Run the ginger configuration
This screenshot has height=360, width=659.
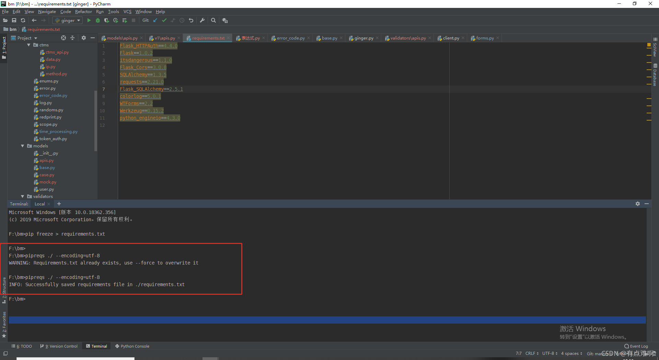pyautogui.click(x=89, y=20)
